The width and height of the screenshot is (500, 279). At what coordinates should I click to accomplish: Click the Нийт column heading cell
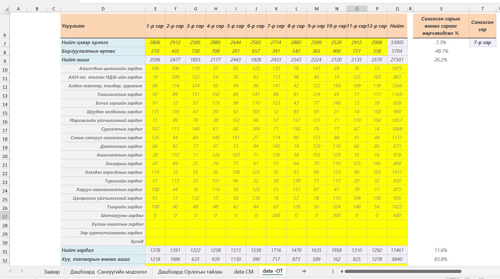tap(397, 26)
